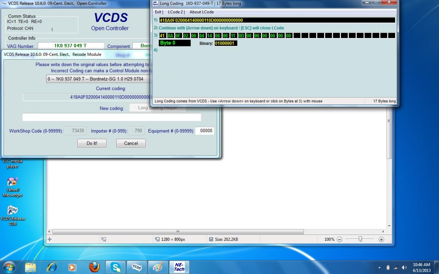The height and width of the screenshot is (274, 439).
Task: Click the NE-Tech icon in LCode title bar
Action: pyautogui.click(x=155, y=3)
